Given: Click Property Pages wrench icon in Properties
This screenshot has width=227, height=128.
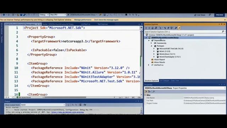Looking at the screenshot, I should pos(154,92).
